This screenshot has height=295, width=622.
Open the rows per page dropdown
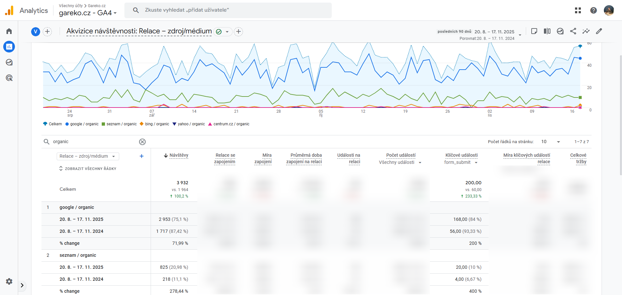[x=551, y=142]
